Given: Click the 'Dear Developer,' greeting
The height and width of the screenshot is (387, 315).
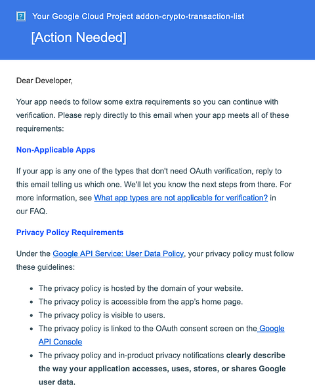Looking at the screenshot, I should click(x=45, y=81).
